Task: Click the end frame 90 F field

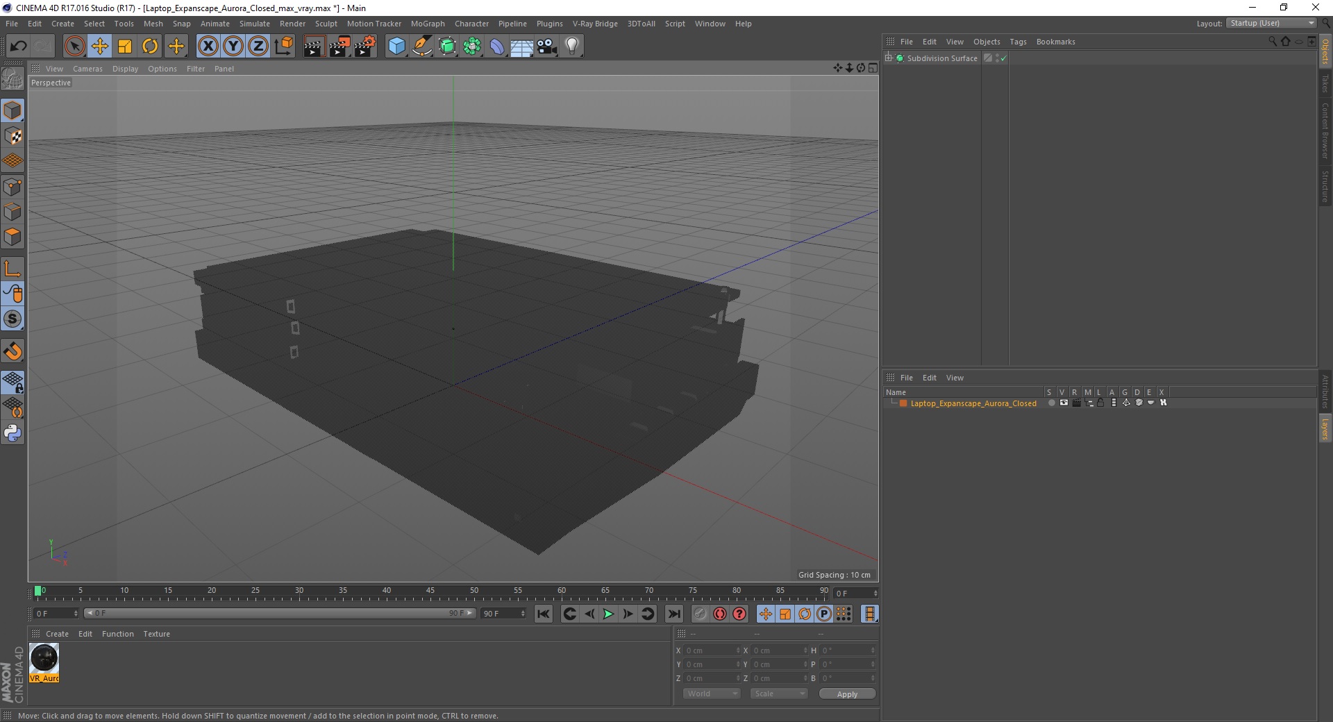Action: [503, 614]
